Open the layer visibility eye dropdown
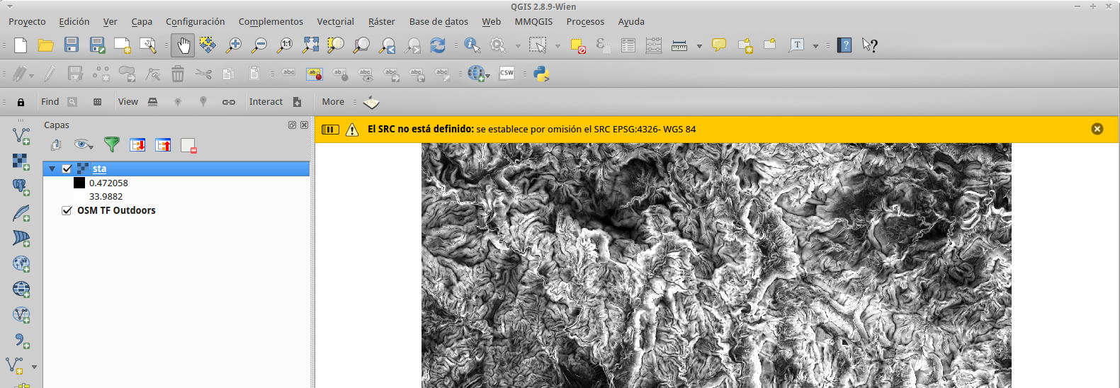Viewport: 1120px width, 388px height. click(x=84, y=144)
